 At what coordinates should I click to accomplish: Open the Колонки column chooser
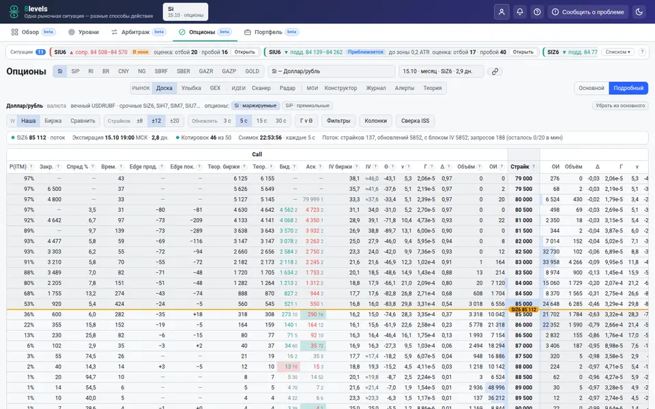[x=375, y=121]
